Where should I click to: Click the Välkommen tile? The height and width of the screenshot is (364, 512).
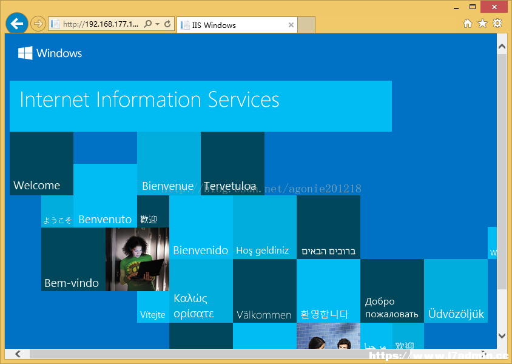coord(264,291)
